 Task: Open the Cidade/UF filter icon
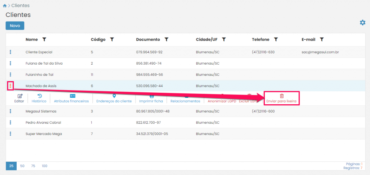tap(224, 39)
